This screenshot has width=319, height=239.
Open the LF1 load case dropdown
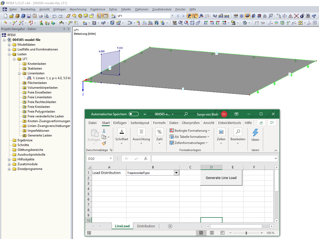(172, 16)
